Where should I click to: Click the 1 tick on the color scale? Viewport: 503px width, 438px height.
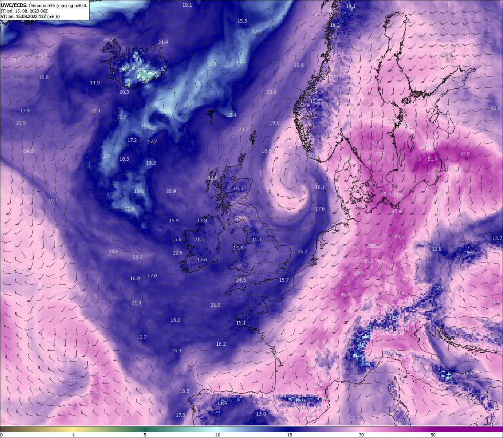(73, 435)
